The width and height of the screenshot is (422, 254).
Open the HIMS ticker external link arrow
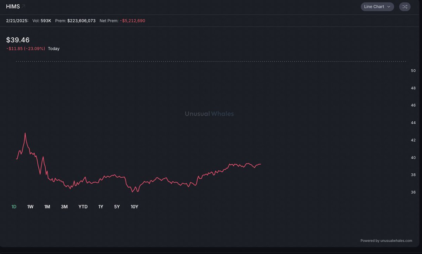tap(23, 6)
